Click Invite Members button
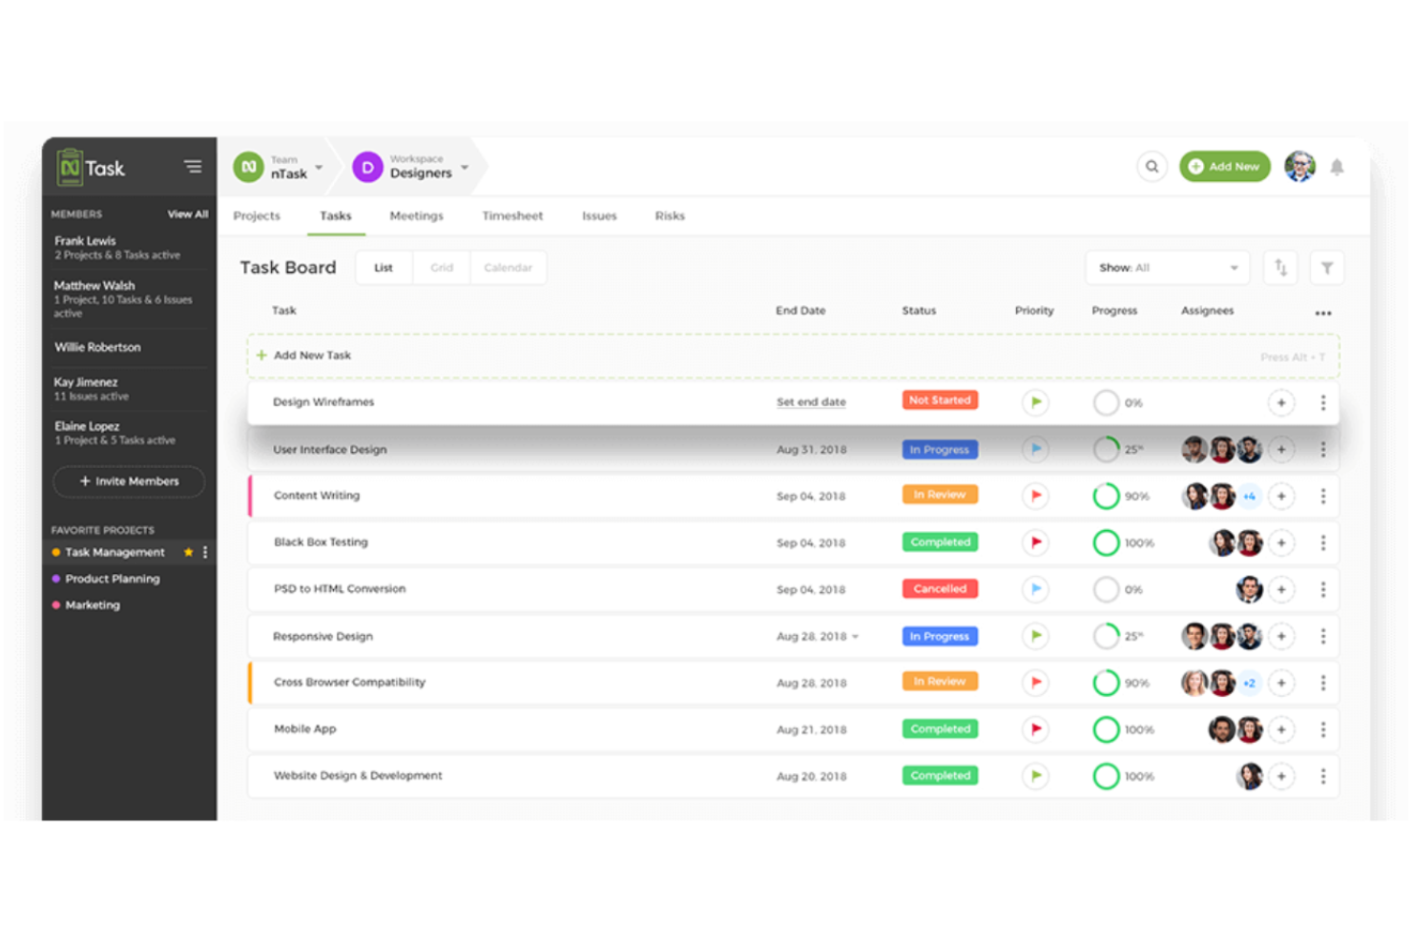Screen dimensions: 1412x941 pos(129,481)
